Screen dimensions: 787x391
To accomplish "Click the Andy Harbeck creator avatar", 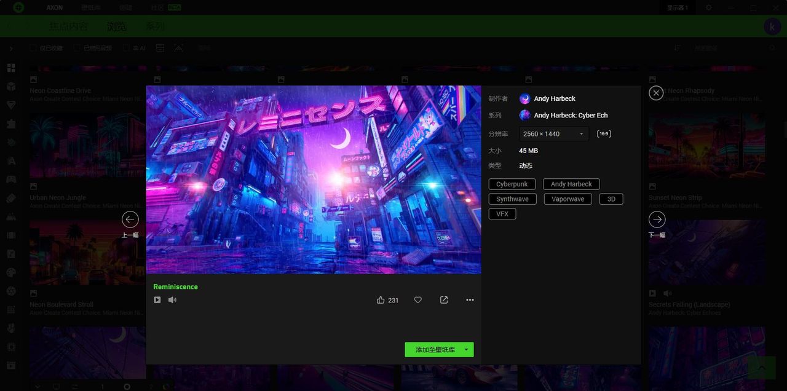I will tap(525, 99).
